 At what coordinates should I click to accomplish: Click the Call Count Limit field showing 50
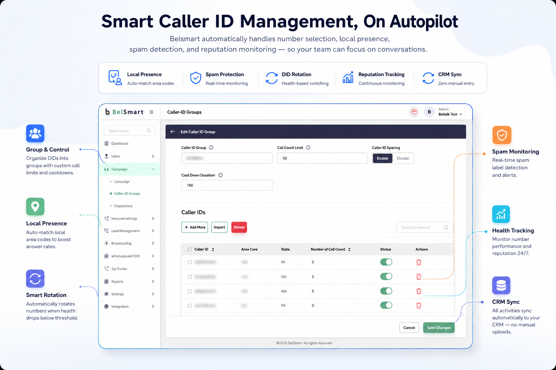point(323,158)
